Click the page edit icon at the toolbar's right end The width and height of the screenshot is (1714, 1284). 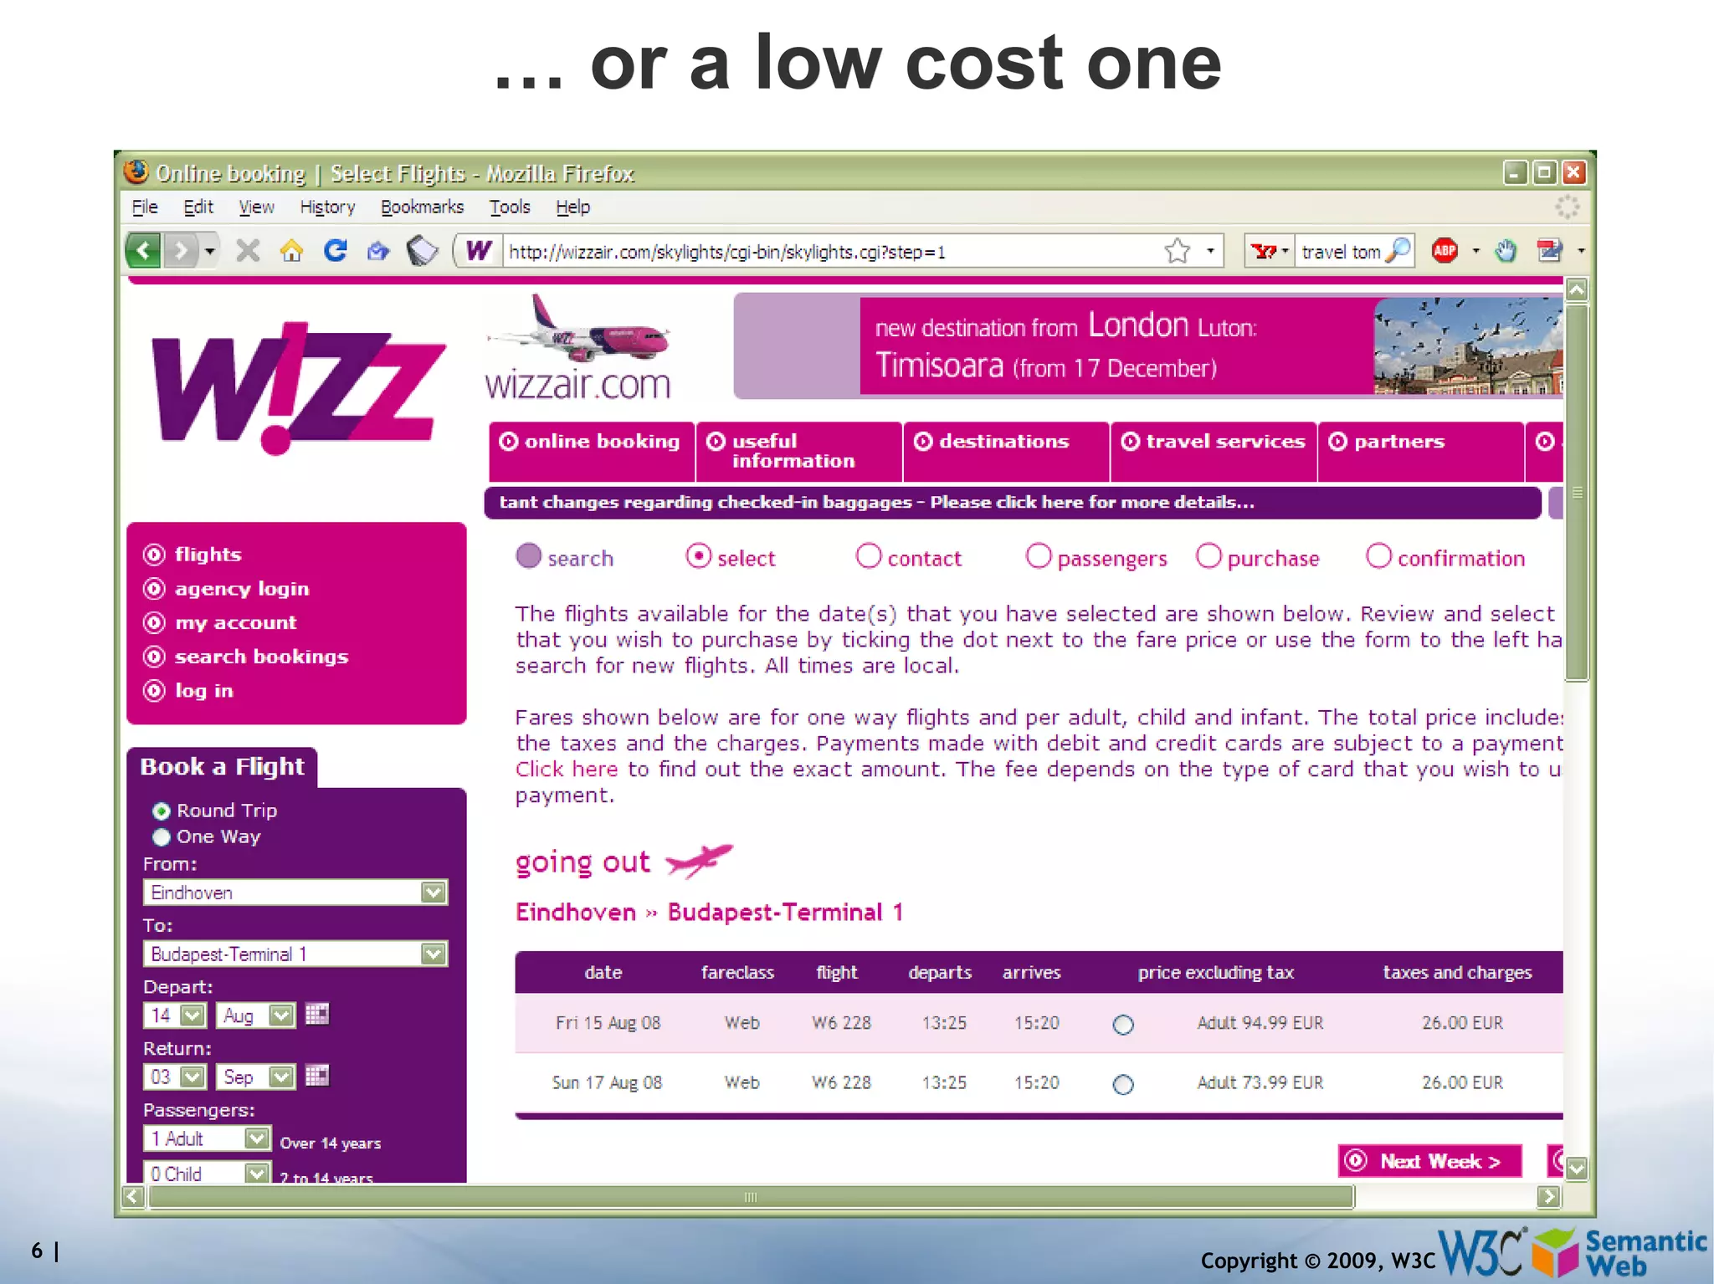[x=1550, y=250]
